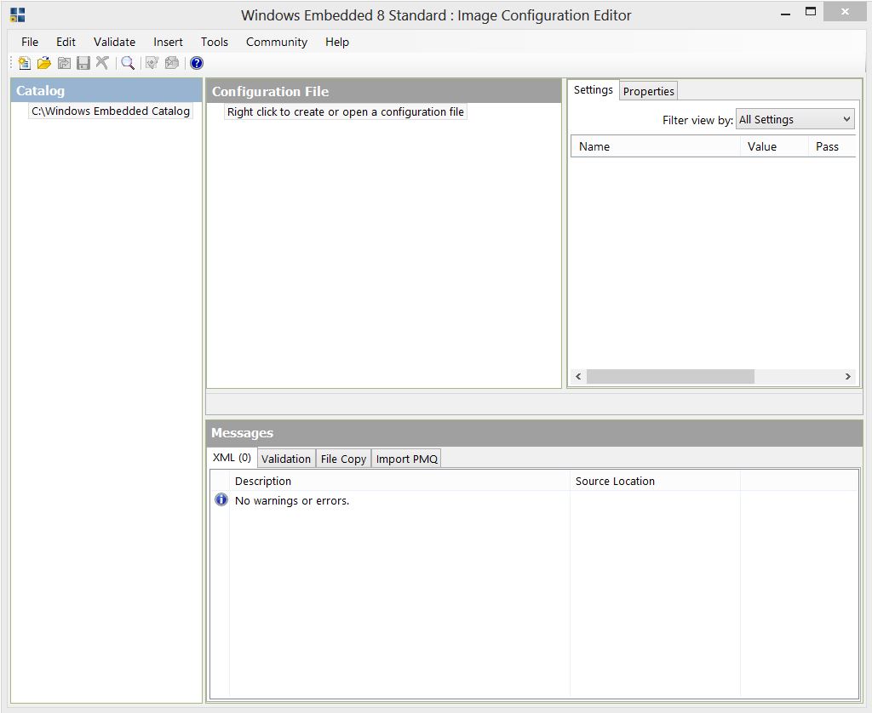Image resolution: width=872 pixels, height=713 pixels.
Task: Click the grayed-out export file toolbar icon
Action: click(x=64, y=63)
